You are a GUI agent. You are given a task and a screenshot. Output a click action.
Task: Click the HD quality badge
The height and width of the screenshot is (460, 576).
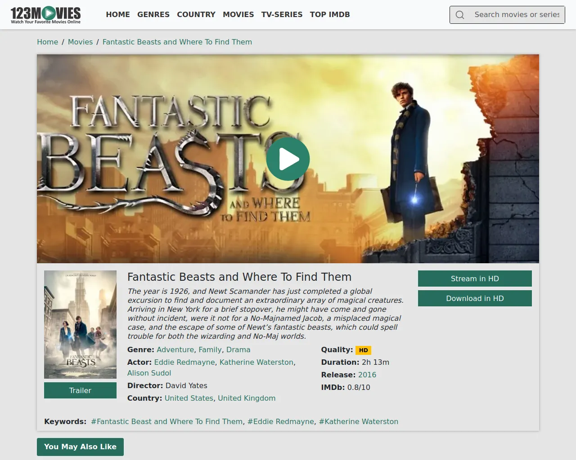[363, 350]
